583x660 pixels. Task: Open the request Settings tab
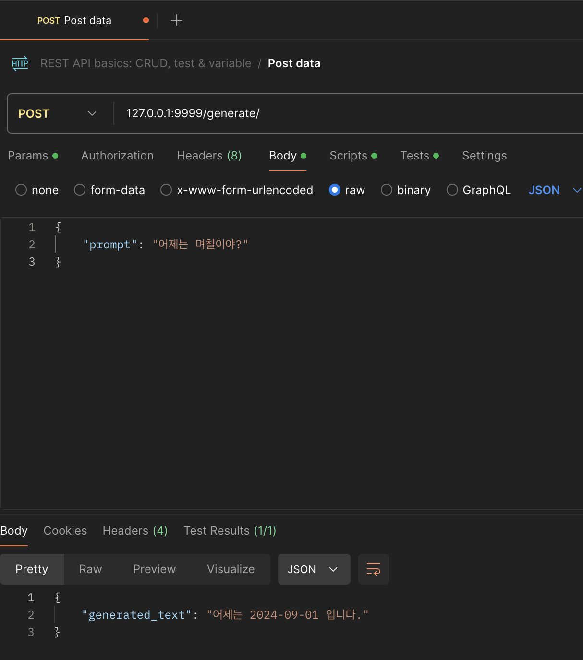pyautogui.click(x=485, y=156)
